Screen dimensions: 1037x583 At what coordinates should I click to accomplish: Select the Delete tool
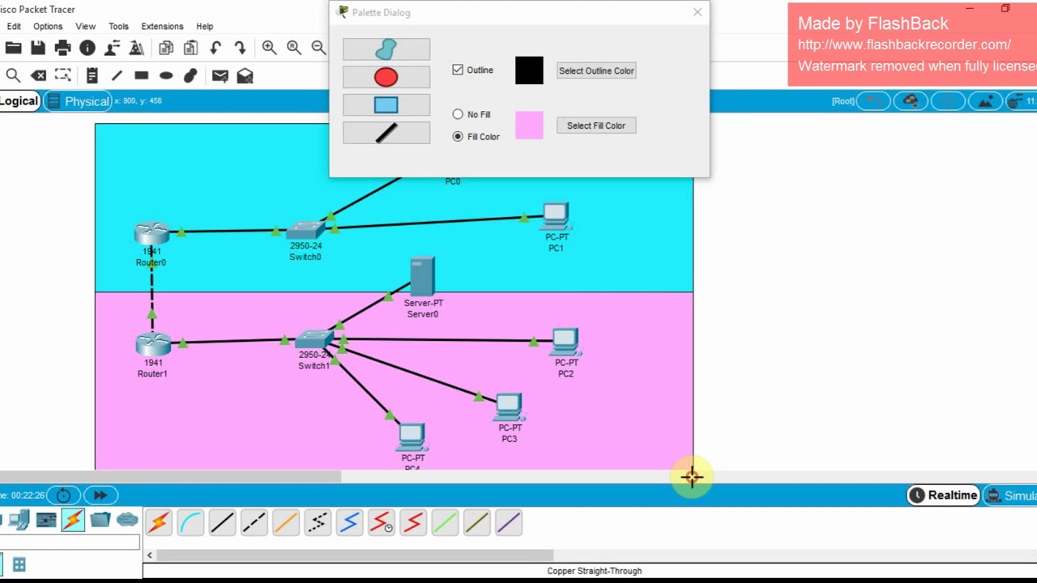[x=38, y=75]
